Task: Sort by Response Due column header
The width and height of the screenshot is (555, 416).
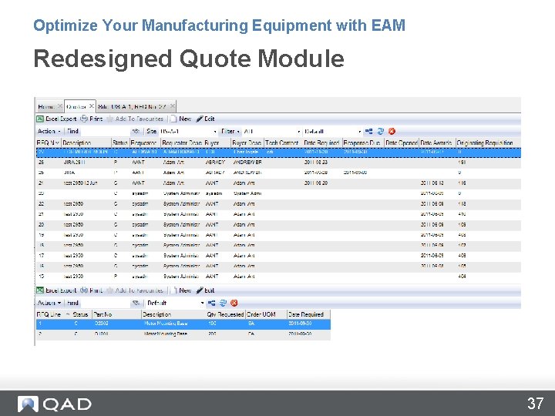Action: click(x=363, y=143)
